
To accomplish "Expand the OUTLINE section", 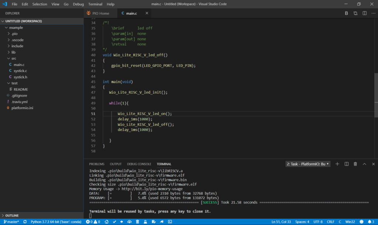I will tap(12, 215).
